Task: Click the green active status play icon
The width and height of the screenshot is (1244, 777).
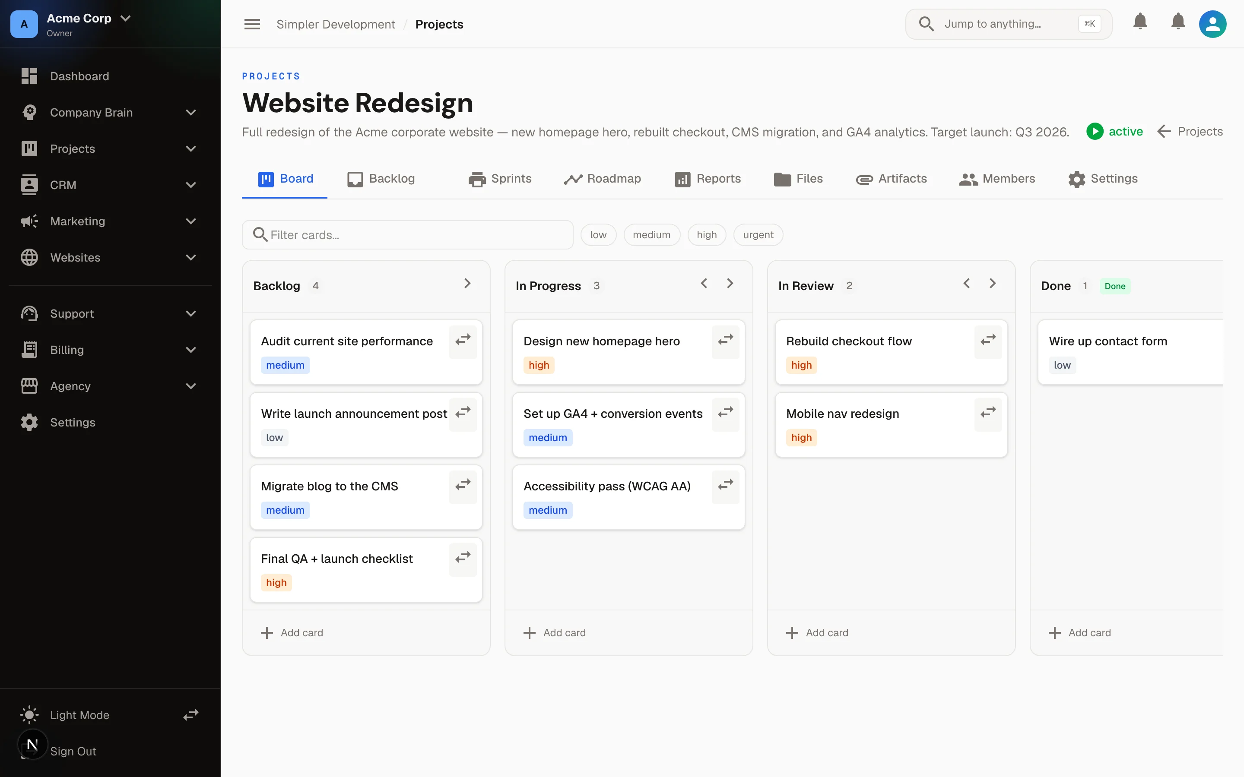Action: 1095,132
